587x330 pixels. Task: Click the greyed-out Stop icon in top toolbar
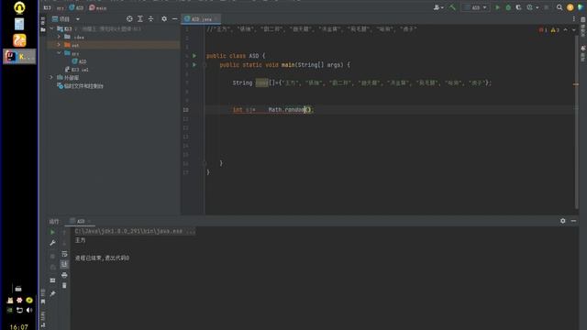point(547,7)
